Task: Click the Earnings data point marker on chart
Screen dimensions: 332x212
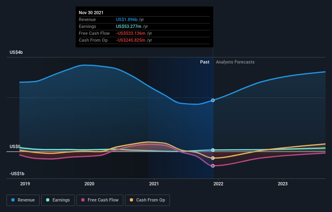Action: 213,150
